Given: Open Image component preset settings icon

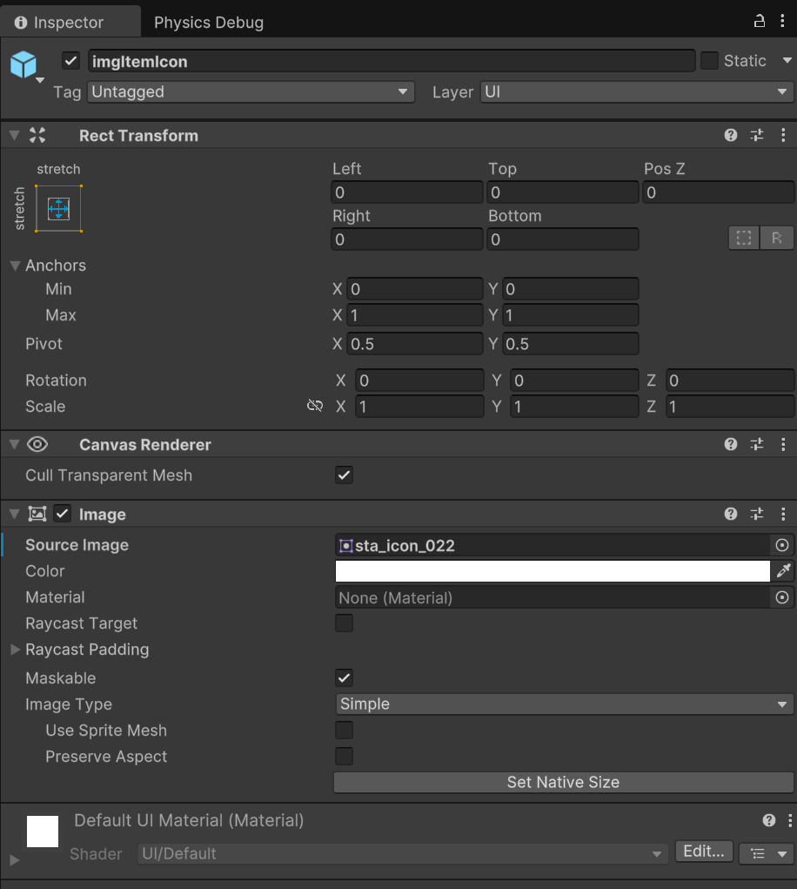Looking at the screenshot, I should point(757,514).
